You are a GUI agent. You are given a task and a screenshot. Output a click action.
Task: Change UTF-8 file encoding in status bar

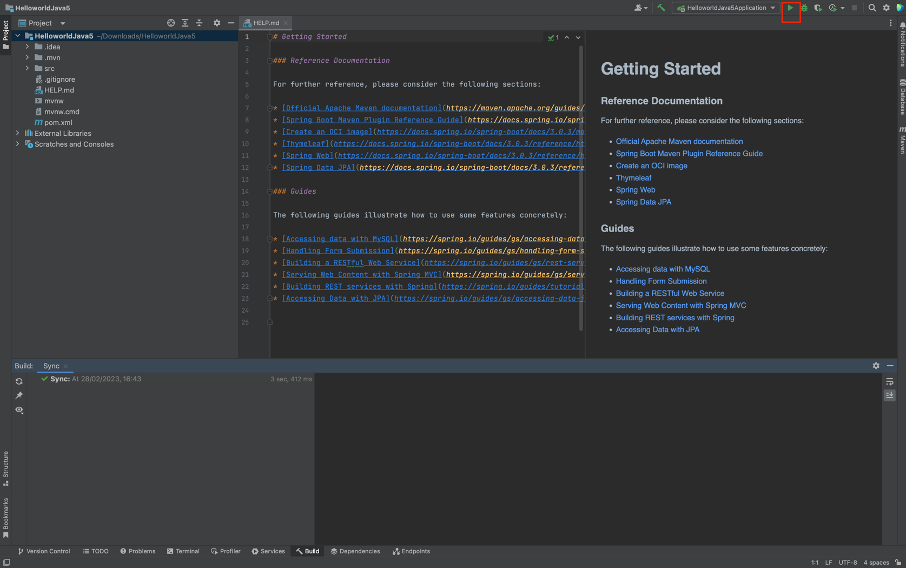click(848, 563)
